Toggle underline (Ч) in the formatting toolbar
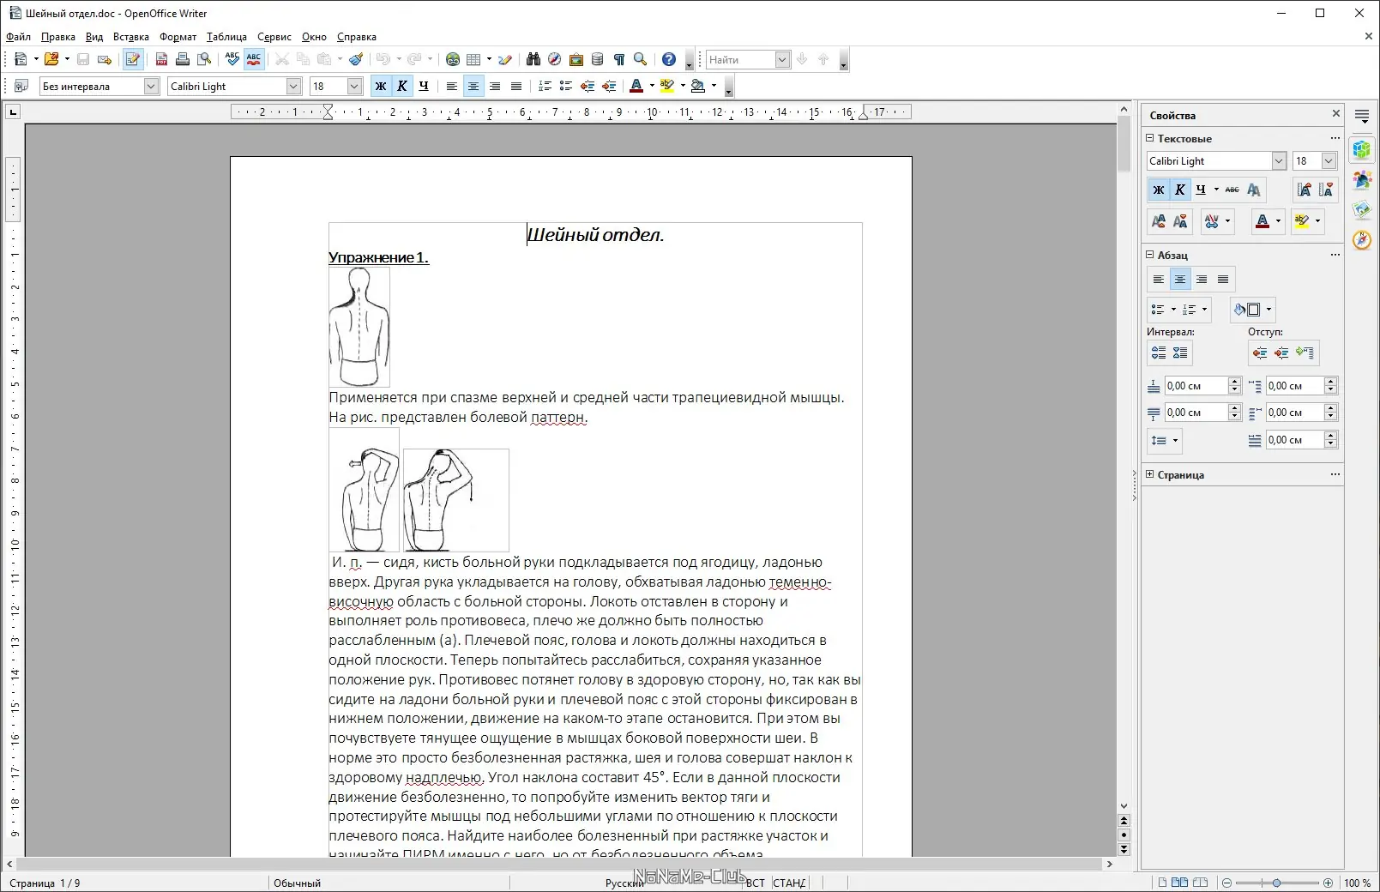This screenshot has height=892, width=1380. tap(424, 86)
